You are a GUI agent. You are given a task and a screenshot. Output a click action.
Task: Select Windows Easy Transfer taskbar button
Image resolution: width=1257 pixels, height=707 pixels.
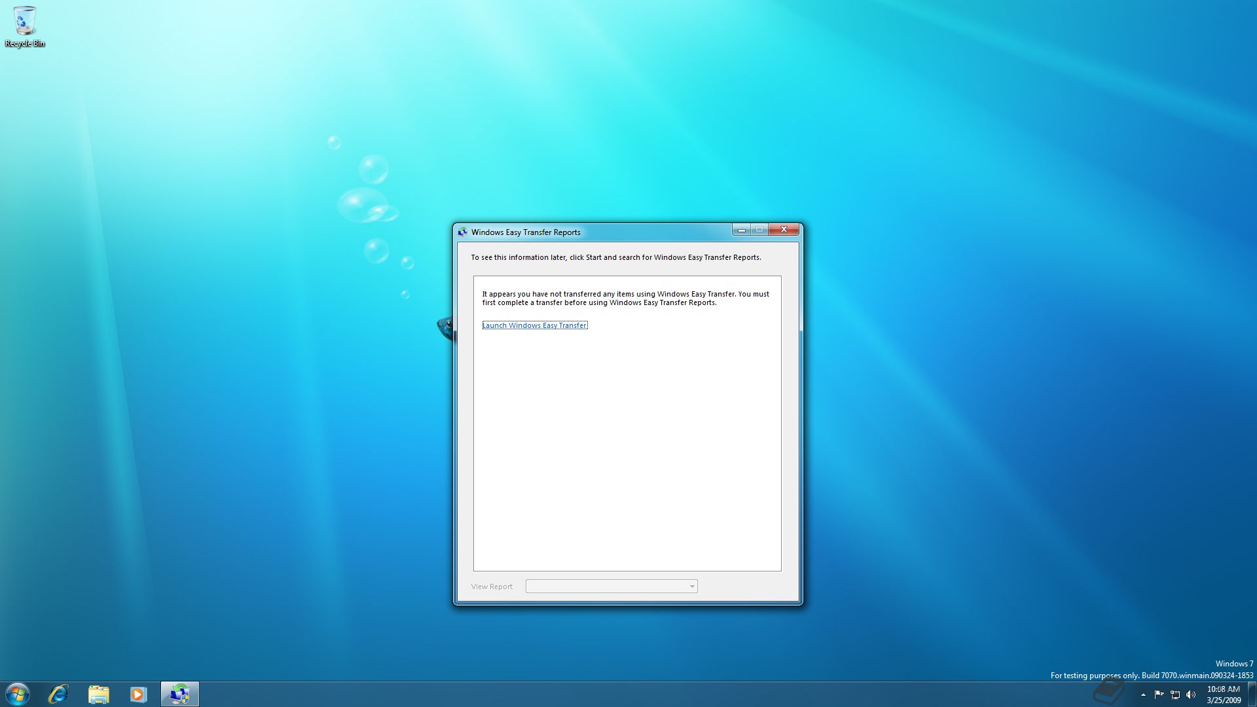pos(179,694)
